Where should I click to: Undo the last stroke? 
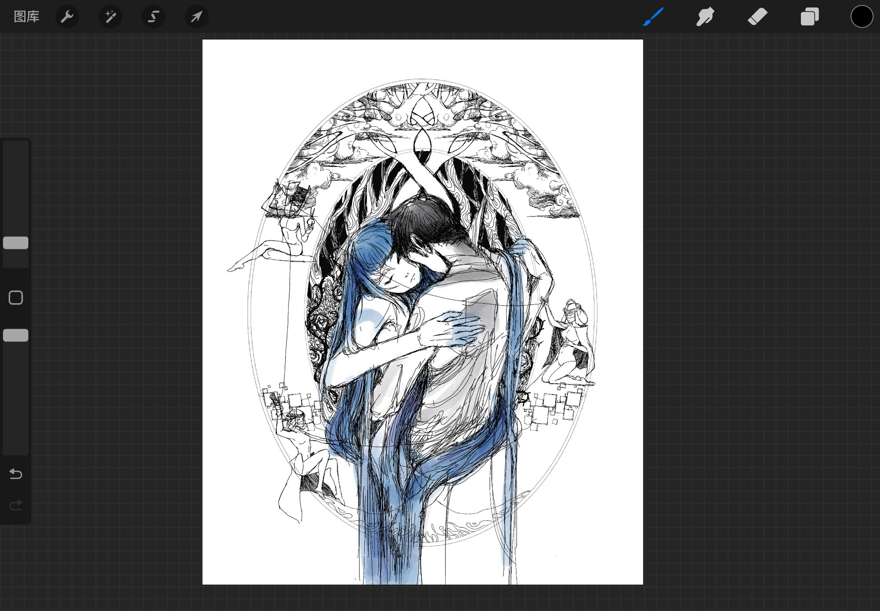(x=16, y=474)
